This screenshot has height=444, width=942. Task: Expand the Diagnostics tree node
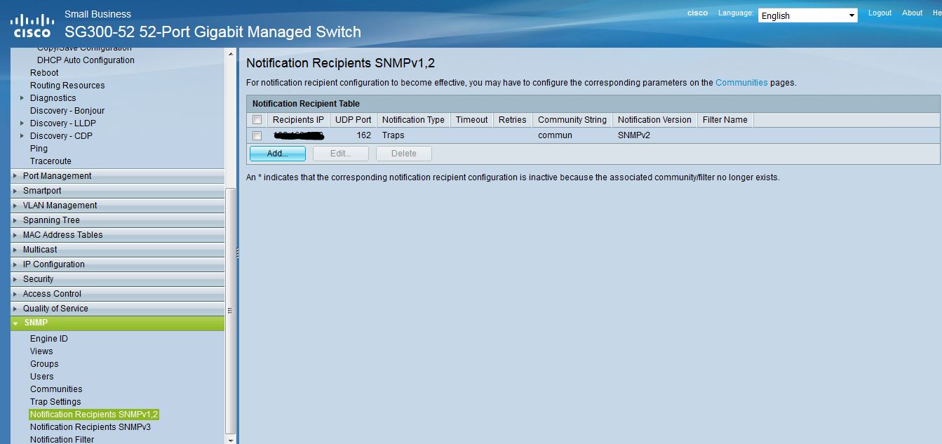click(x=22, y=98)
